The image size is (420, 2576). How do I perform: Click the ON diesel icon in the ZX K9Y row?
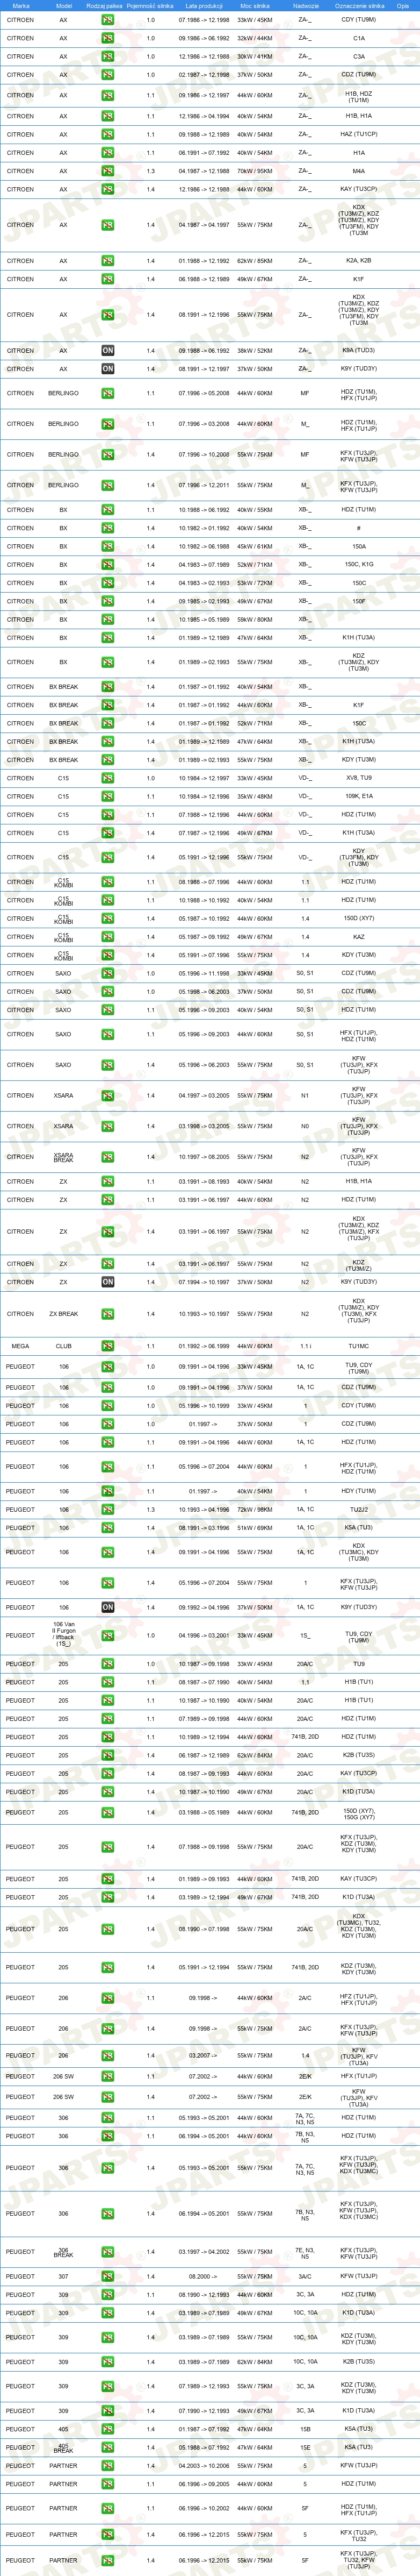tap(108, 1282)
